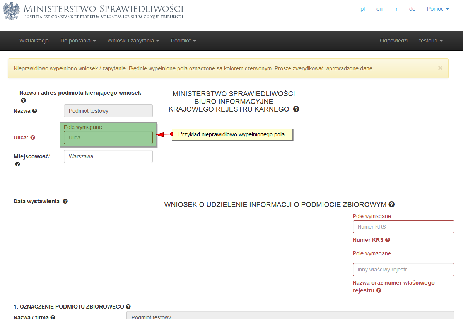Image resolution: width=463 pixels, height=319 pixels.
Task: Click the Ministerstwo Sprawiedliwości eagle logo
Action: (x=11, y=11)
